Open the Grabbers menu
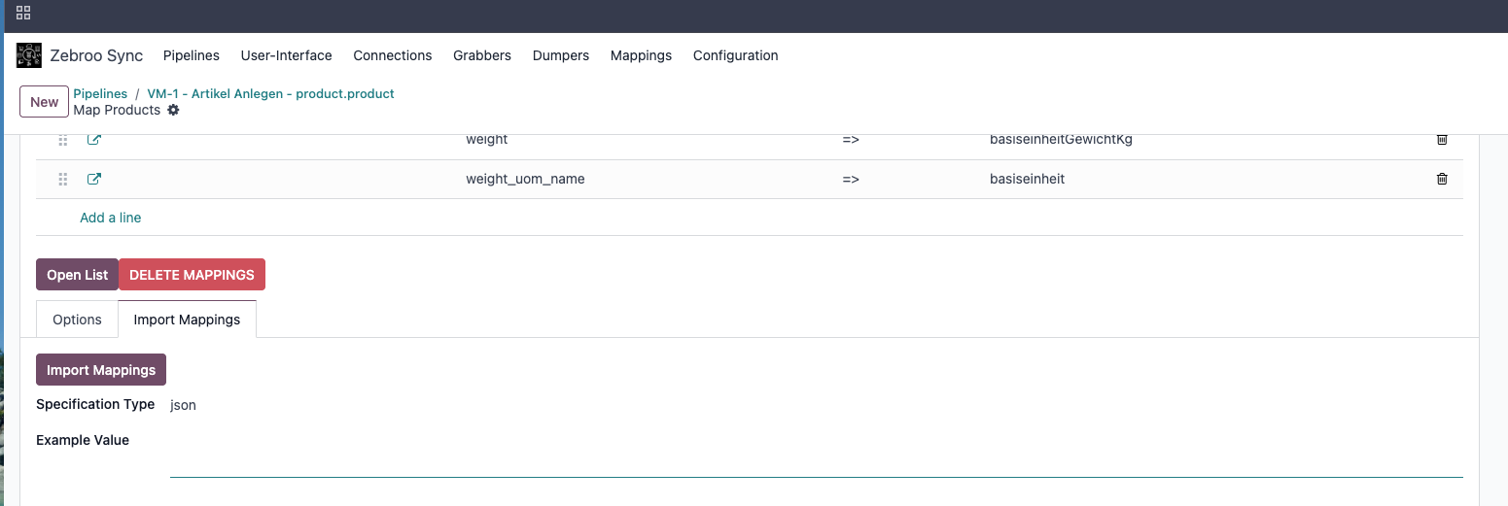Image resolution: width=1508 pixels, height=506 pixels. (x=482, y=55)
